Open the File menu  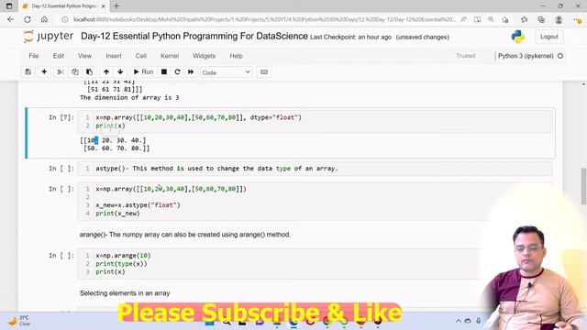click(34, 56)
